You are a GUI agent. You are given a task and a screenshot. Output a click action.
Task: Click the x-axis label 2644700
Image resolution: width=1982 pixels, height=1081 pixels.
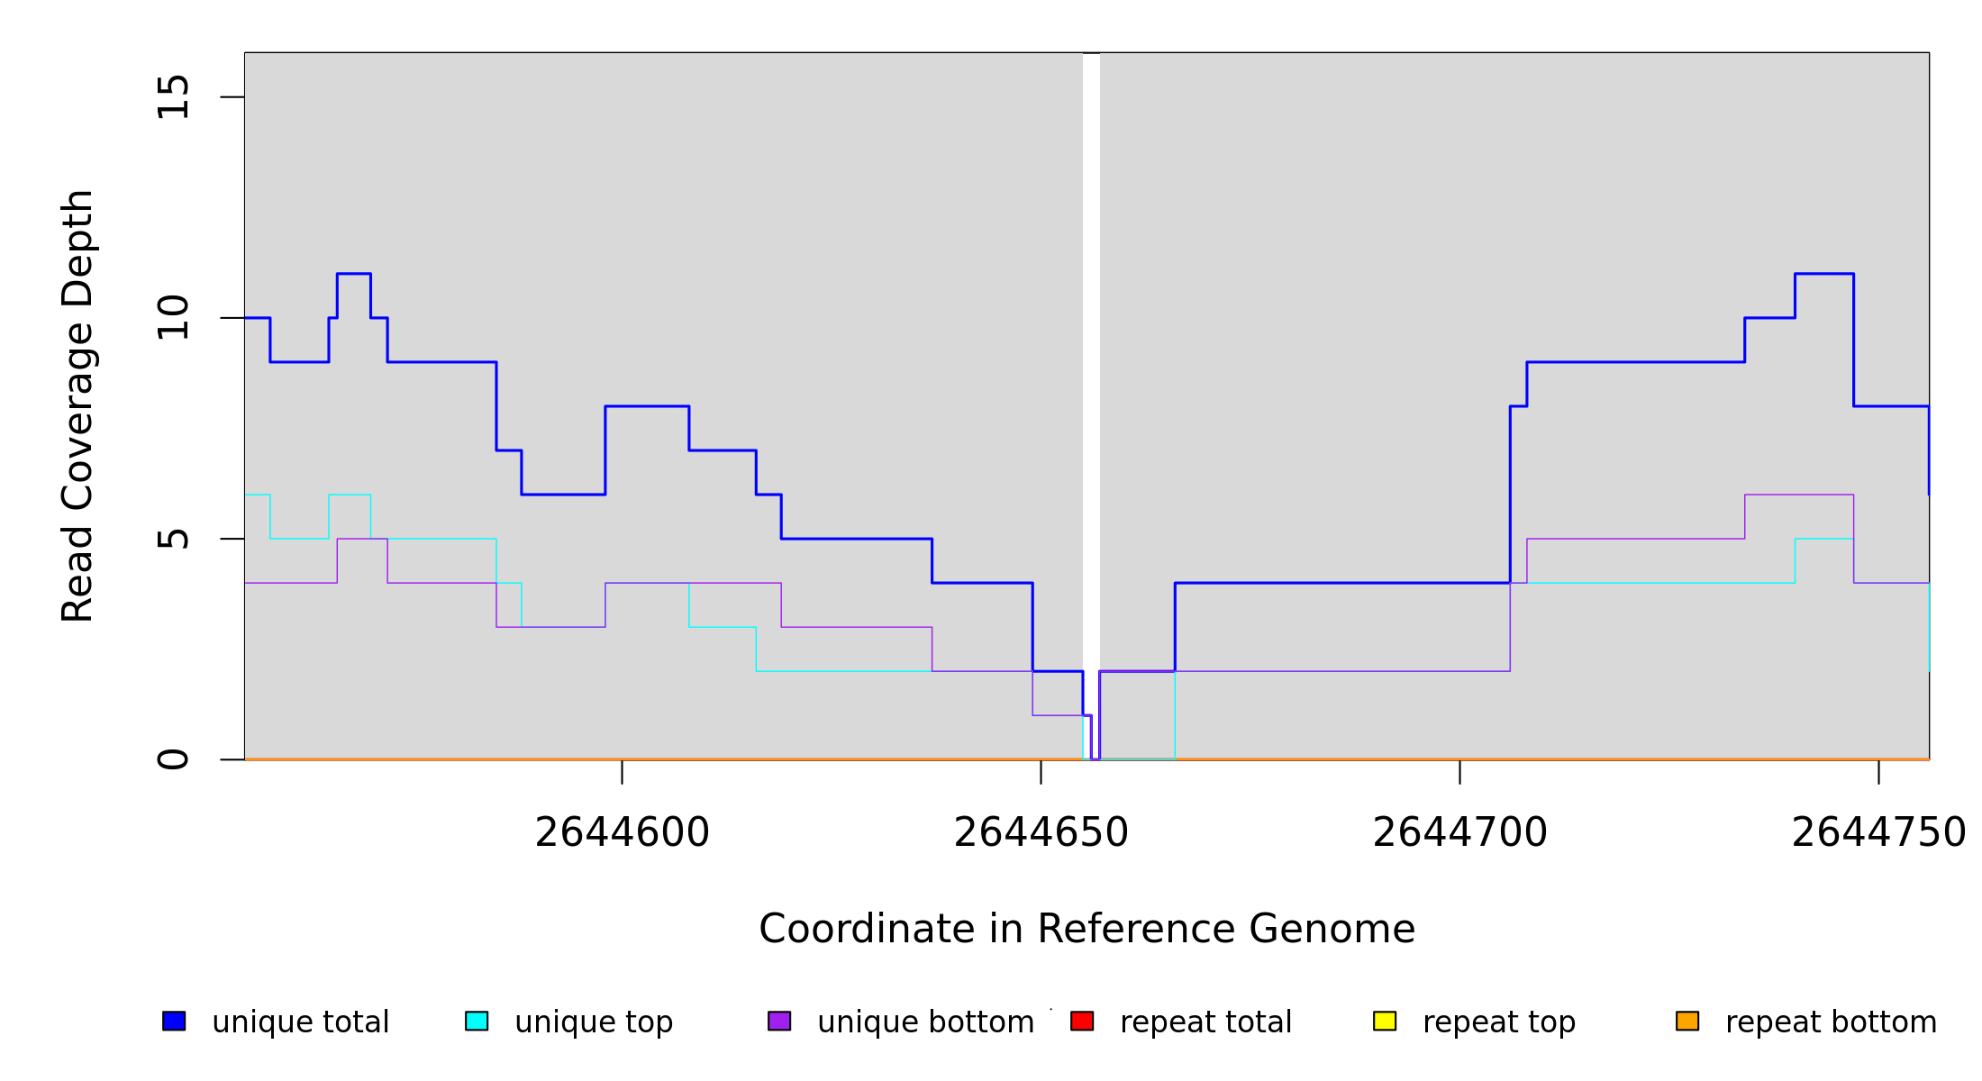click(1459, 833)
